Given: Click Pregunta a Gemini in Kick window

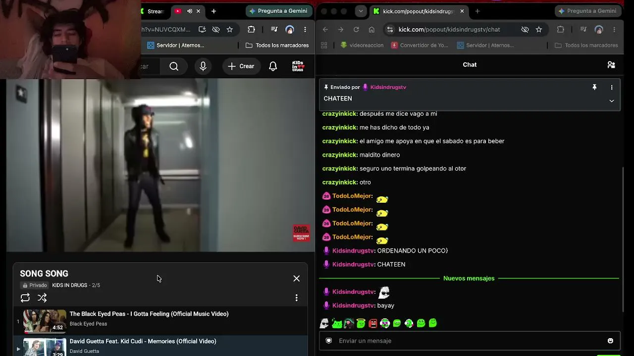Looking at the screenshot, I should pos(588,11).
